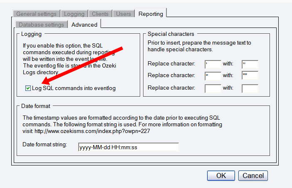The width and height of the screenshot is (292, 188).
Task: Select the Advanced sub-tab
Action: point(84,25)
